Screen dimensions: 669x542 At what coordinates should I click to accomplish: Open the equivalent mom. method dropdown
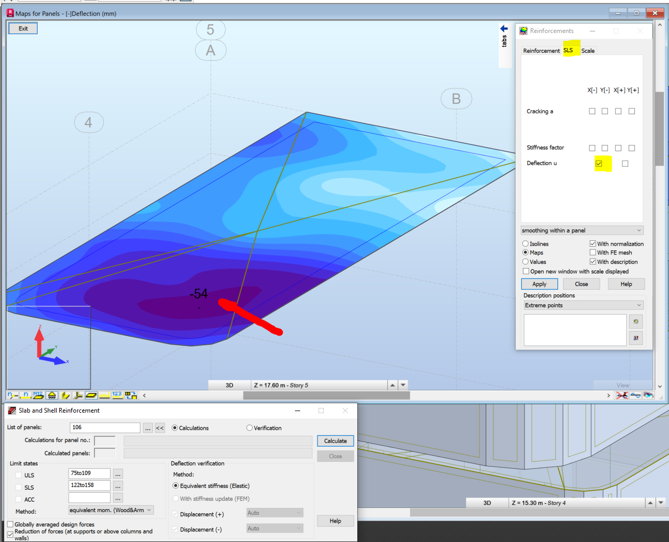click(x=111, y=510)
